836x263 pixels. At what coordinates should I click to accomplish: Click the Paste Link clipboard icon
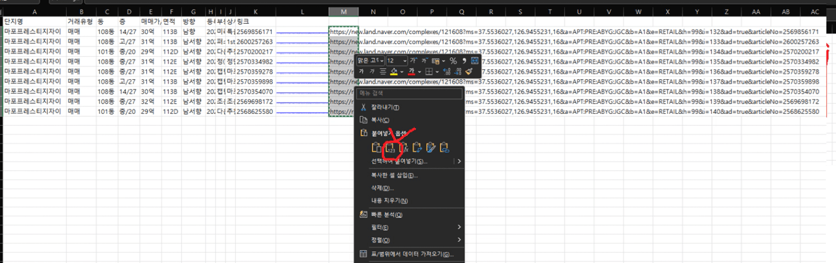pyautogui.click(x=445, y=147)
